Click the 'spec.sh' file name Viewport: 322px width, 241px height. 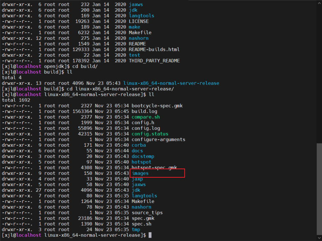142,224
